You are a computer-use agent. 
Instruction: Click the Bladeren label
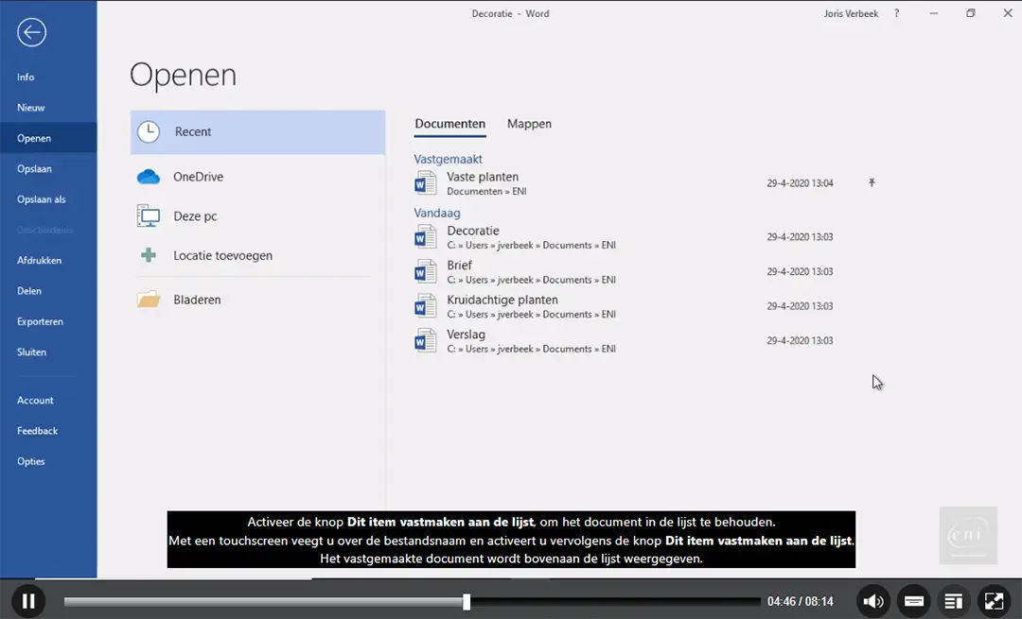197,301
